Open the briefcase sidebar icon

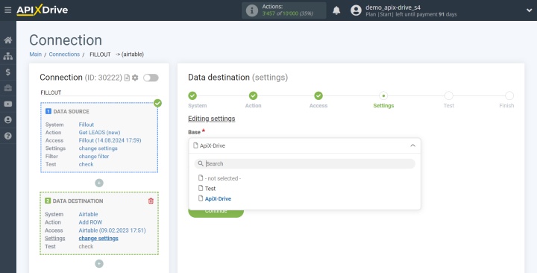8,88
